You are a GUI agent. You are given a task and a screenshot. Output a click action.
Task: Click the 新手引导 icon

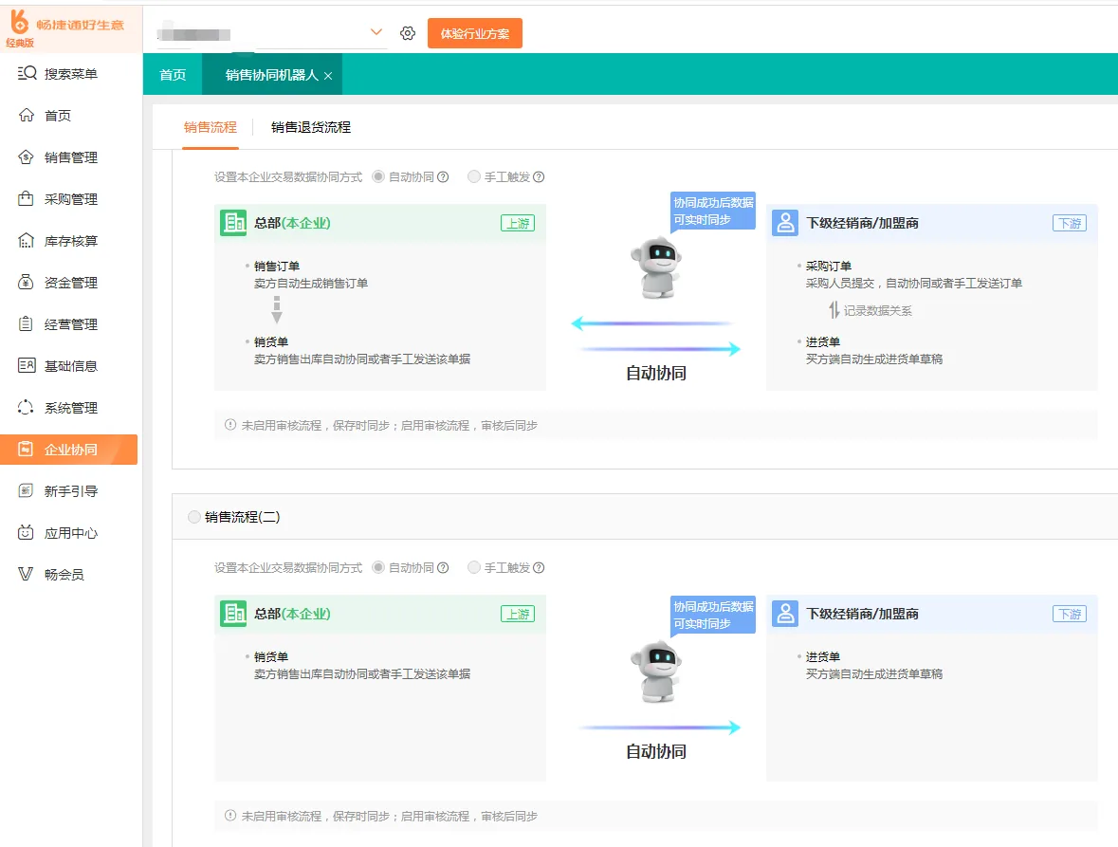tap(27, 491)
